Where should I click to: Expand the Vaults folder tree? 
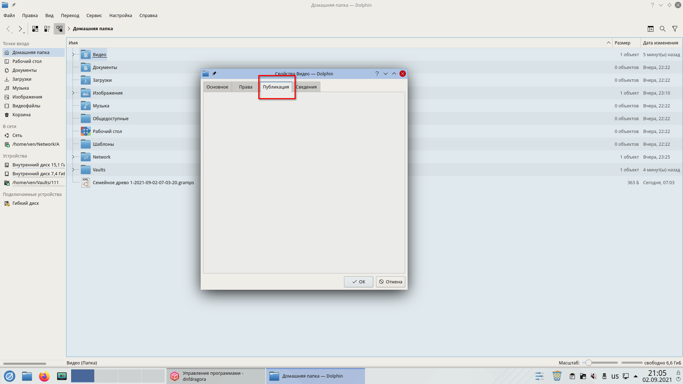73,170
